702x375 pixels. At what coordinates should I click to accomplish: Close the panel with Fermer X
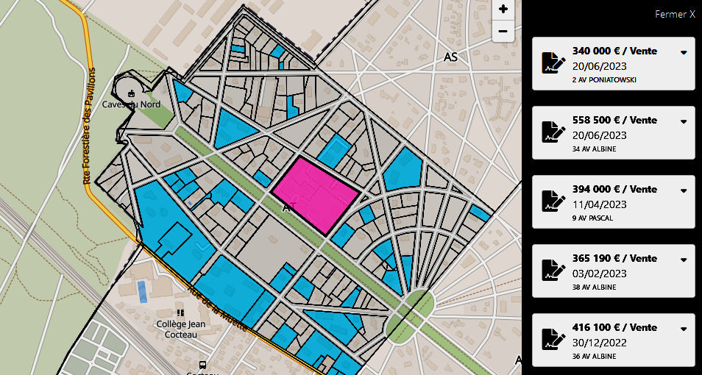(675, 14)
